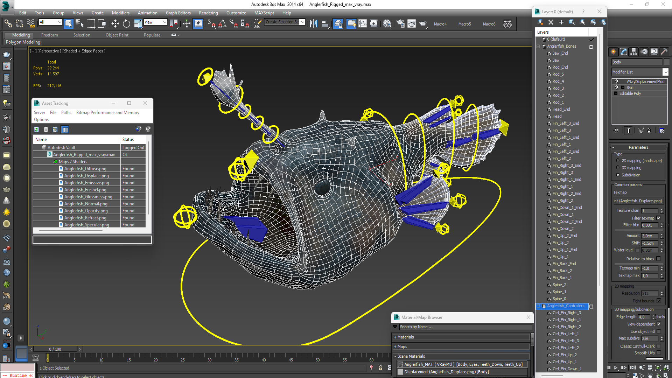This screenshot has width=672, height=378.
Task: Click Texmap Anglerfish_Displace.png button
Action: (x=638, y=201)
